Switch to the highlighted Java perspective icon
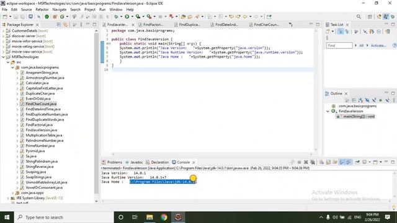Screen dimensions: 397x223 (386, 17)
